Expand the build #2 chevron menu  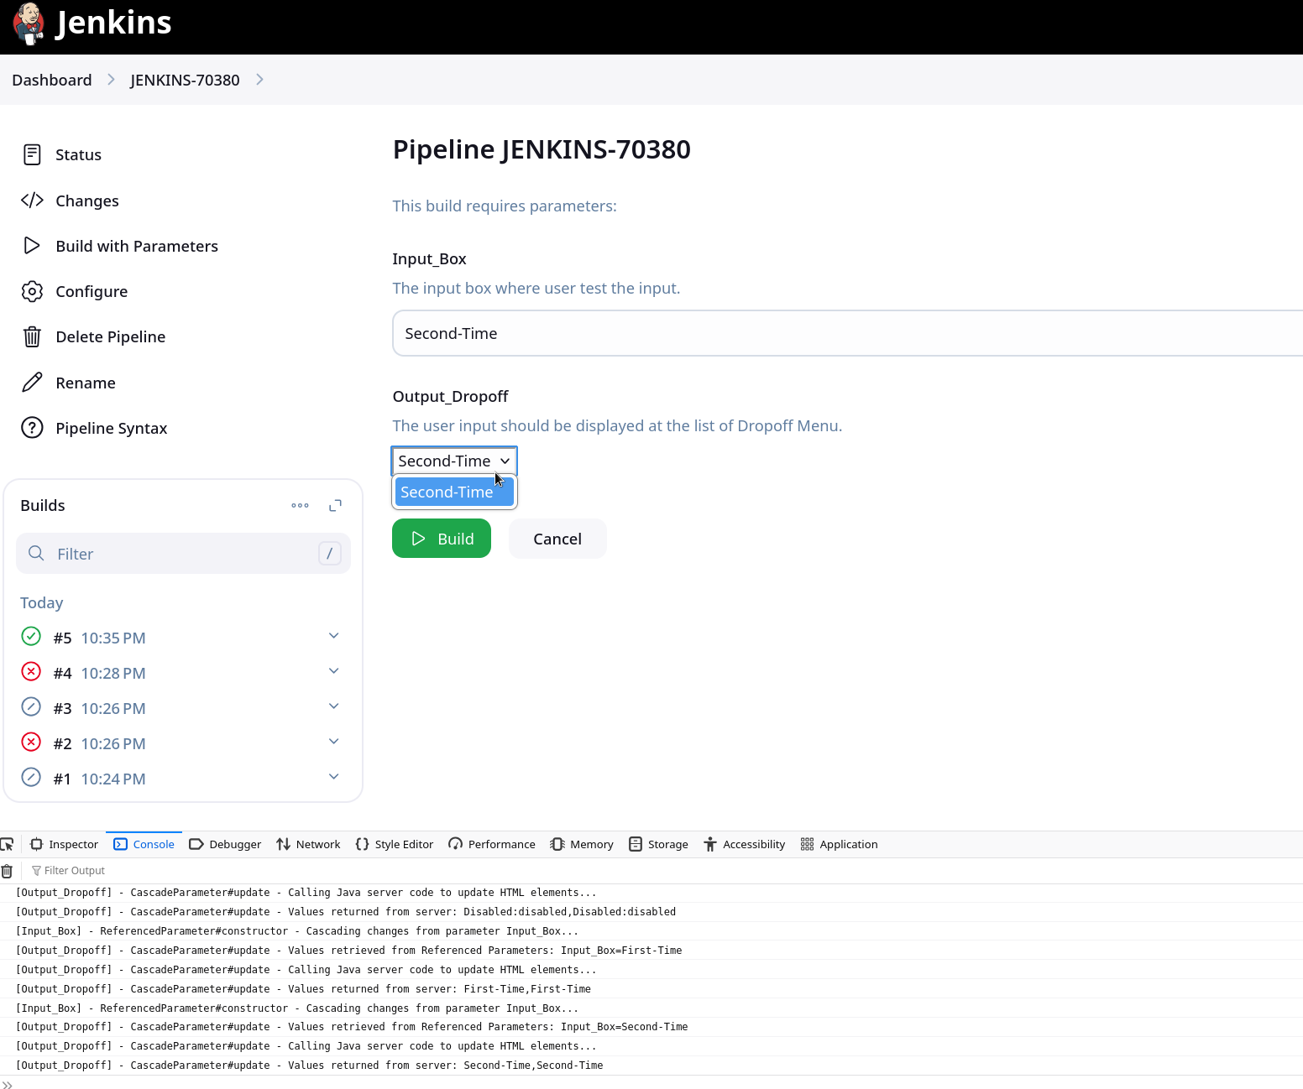tap(333, 742)
